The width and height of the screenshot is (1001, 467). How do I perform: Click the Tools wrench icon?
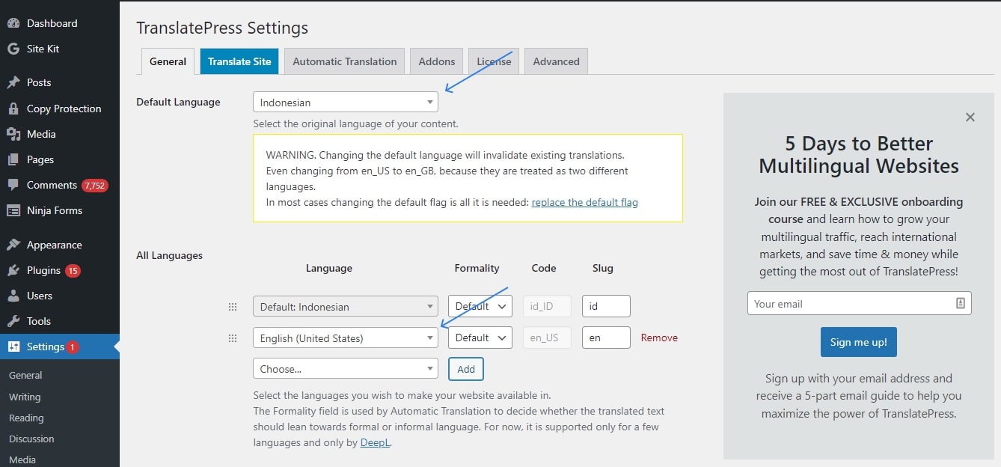pos(13,321)
